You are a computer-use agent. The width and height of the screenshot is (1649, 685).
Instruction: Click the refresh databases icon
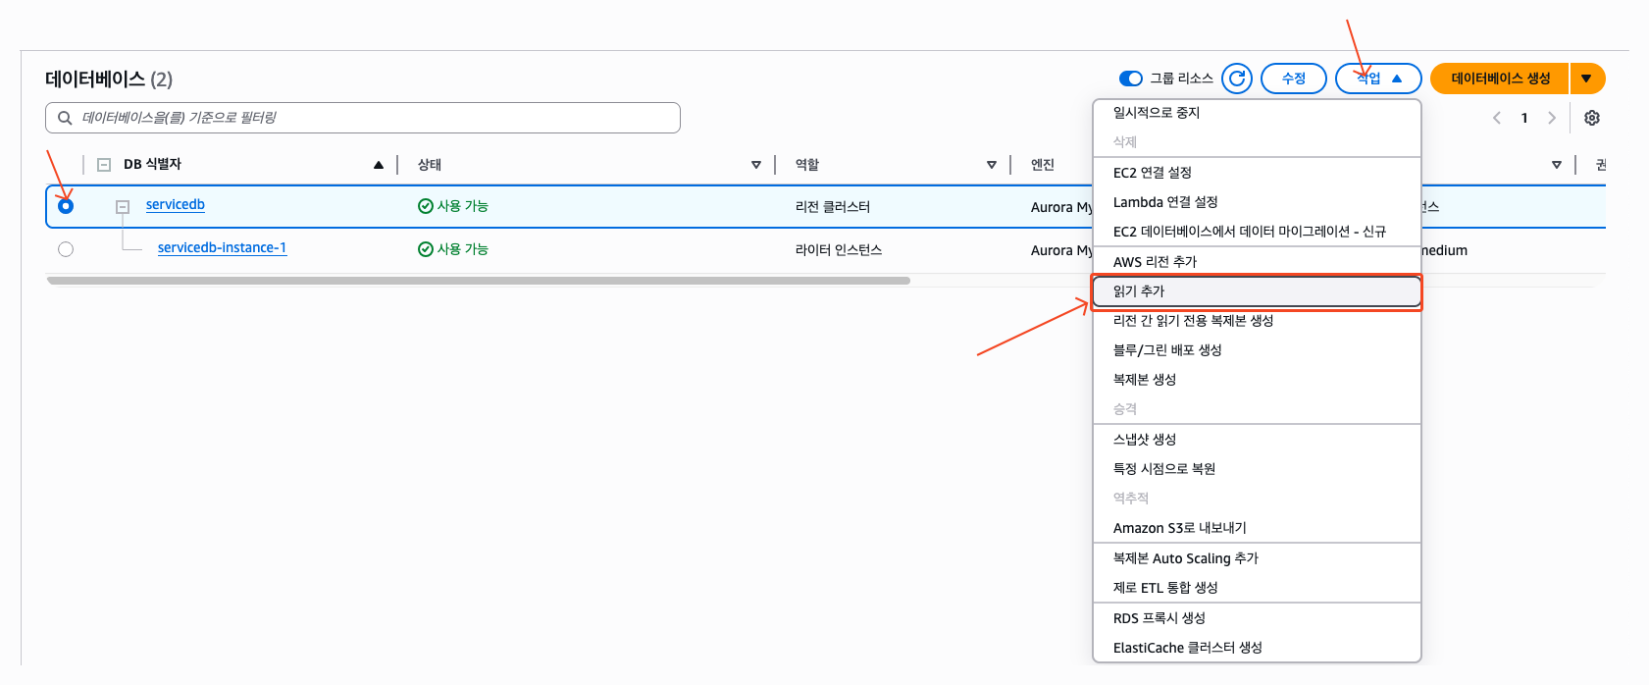tap(1237, 79)
